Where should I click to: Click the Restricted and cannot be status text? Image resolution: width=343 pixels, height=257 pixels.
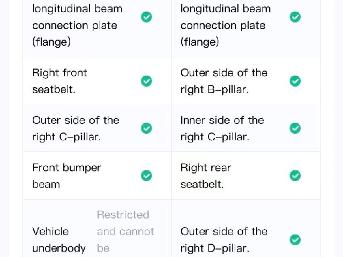pos(125,232)
